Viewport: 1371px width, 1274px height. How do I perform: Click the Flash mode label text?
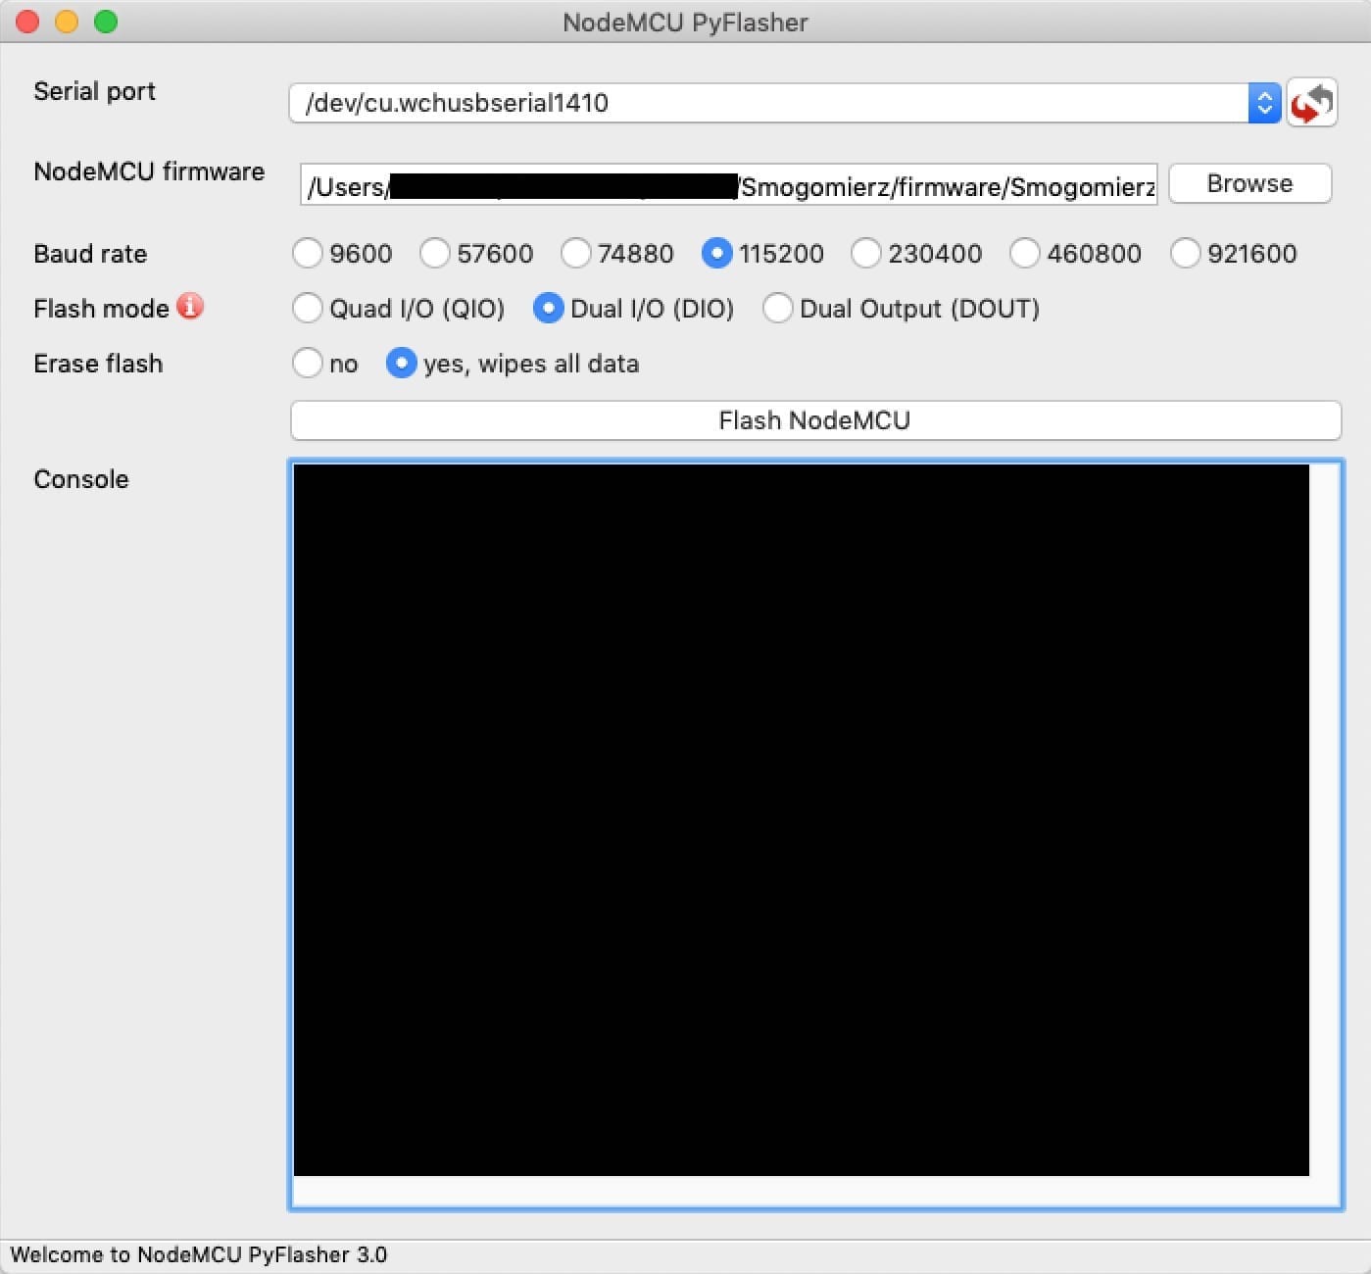(101, 309)
